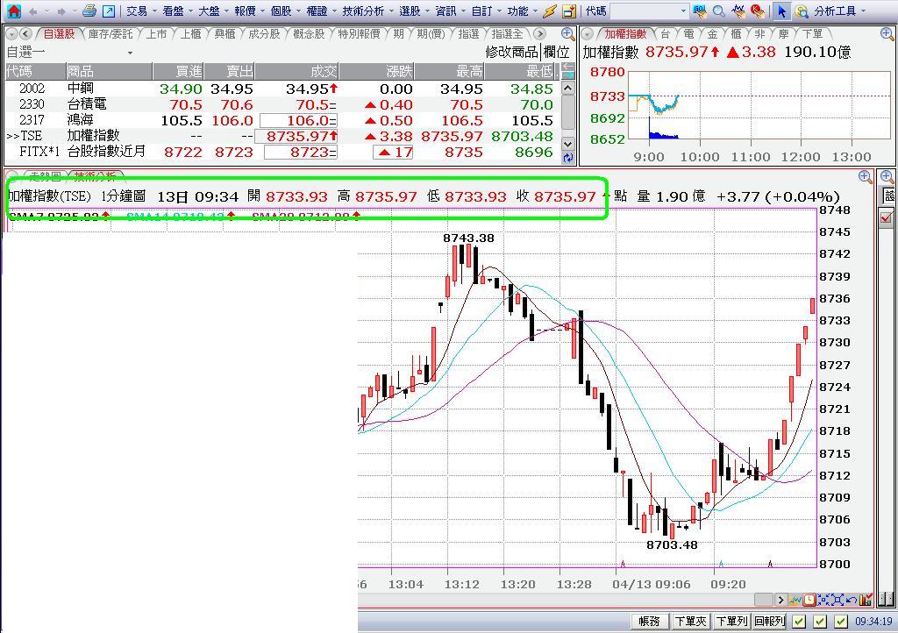Screen dimensions: 898x633
Task: Click the 回報列 button
Action: coord(770,621)
